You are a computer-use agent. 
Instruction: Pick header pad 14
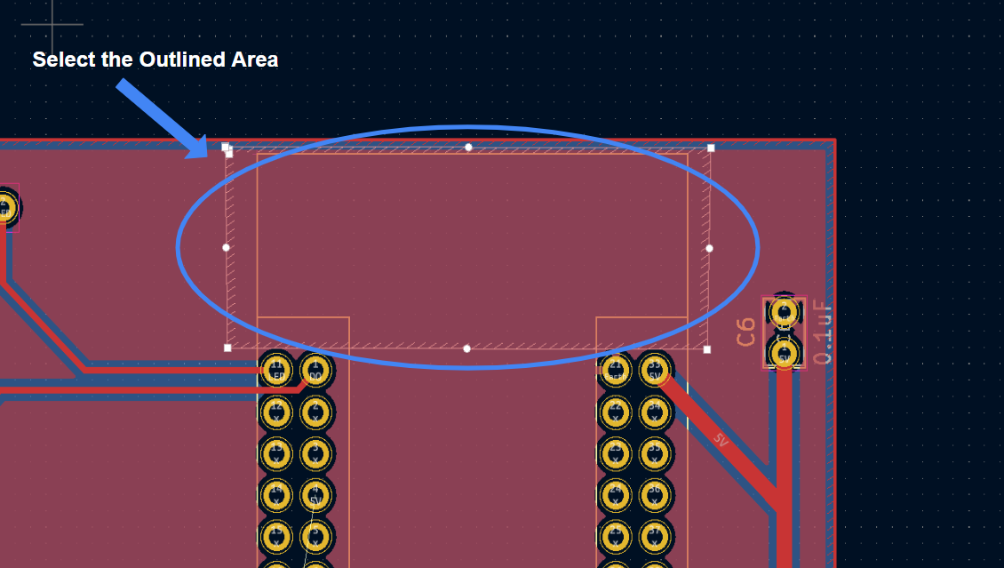276,495
